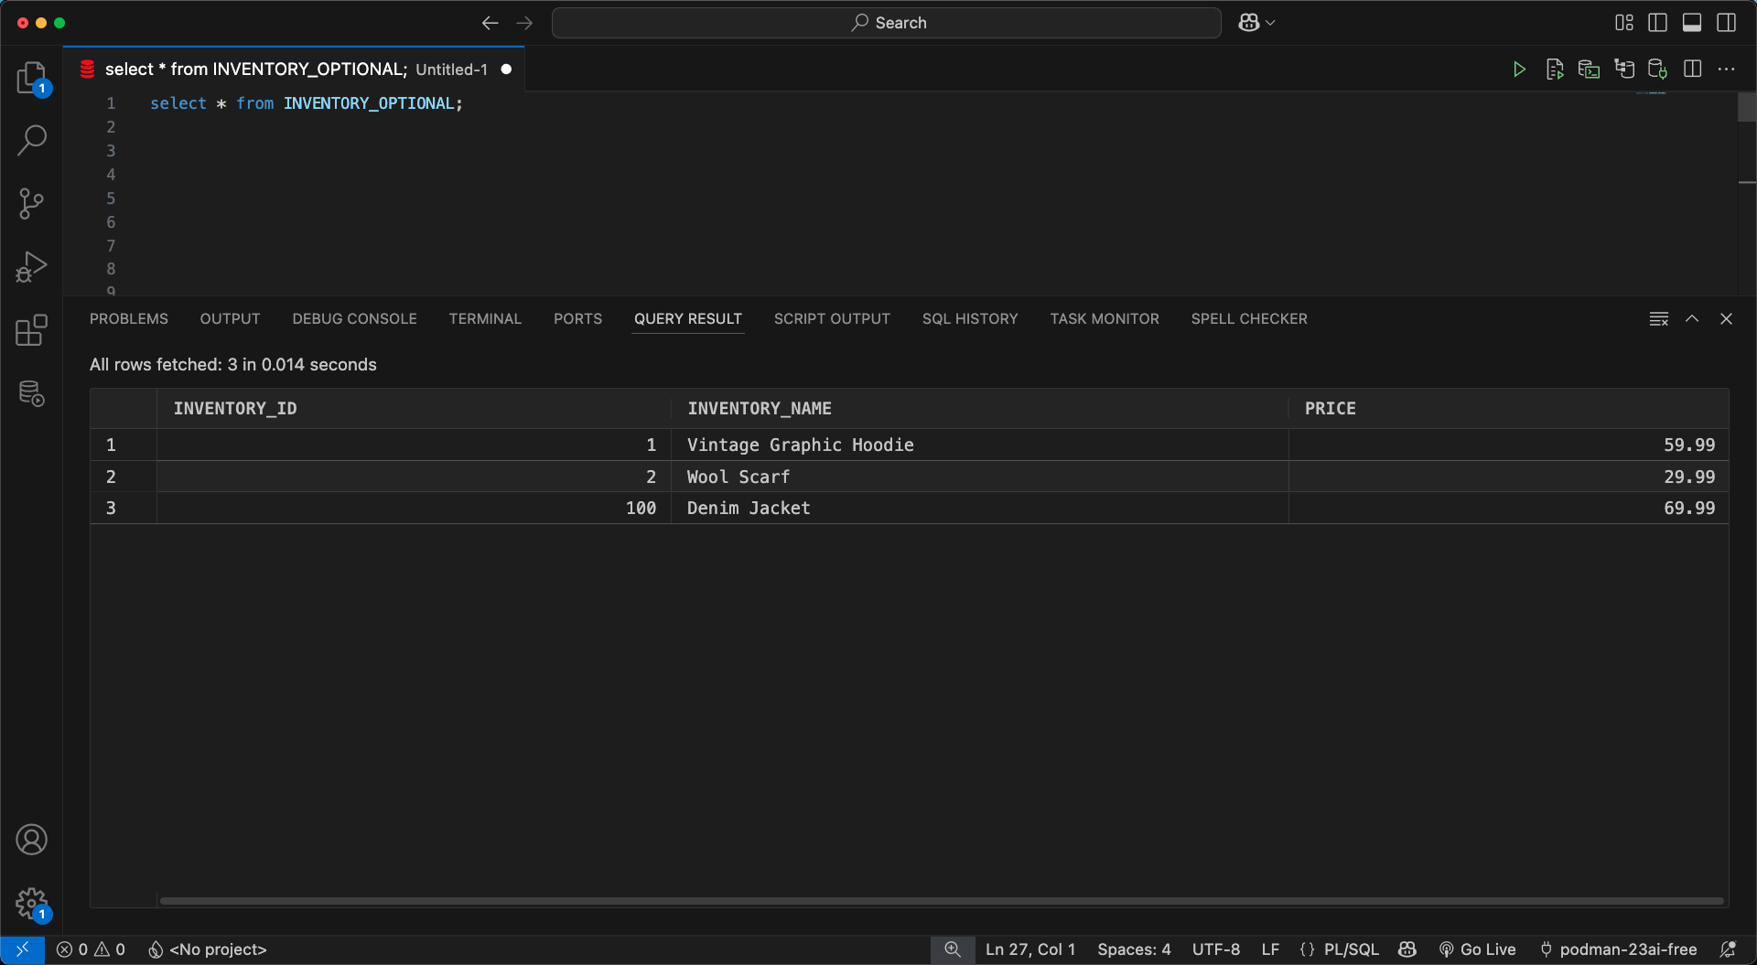Open the <No project> selector
This screenshot has width=1757, height=965.
pyautogui.click(x=208, y=949)
